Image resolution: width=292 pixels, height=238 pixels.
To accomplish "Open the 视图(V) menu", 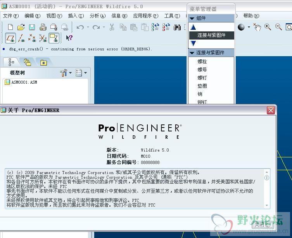I will click(x=54, y=16).
